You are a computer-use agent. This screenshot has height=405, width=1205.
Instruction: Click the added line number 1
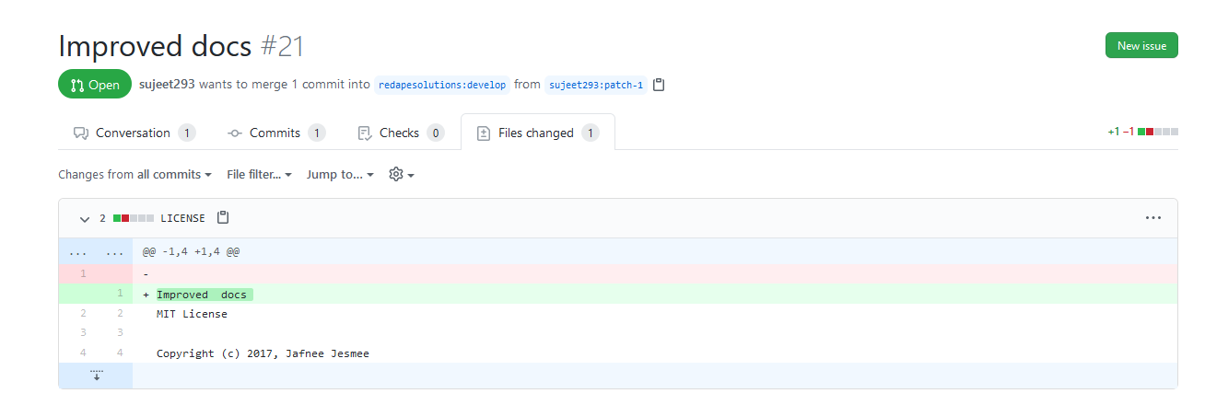120,294
